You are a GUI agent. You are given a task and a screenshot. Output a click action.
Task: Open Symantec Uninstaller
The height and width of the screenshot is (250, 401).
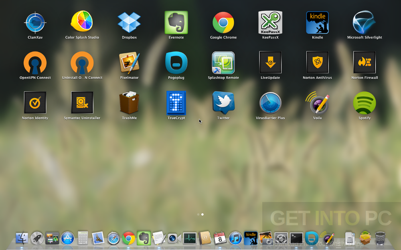point(82,102)
